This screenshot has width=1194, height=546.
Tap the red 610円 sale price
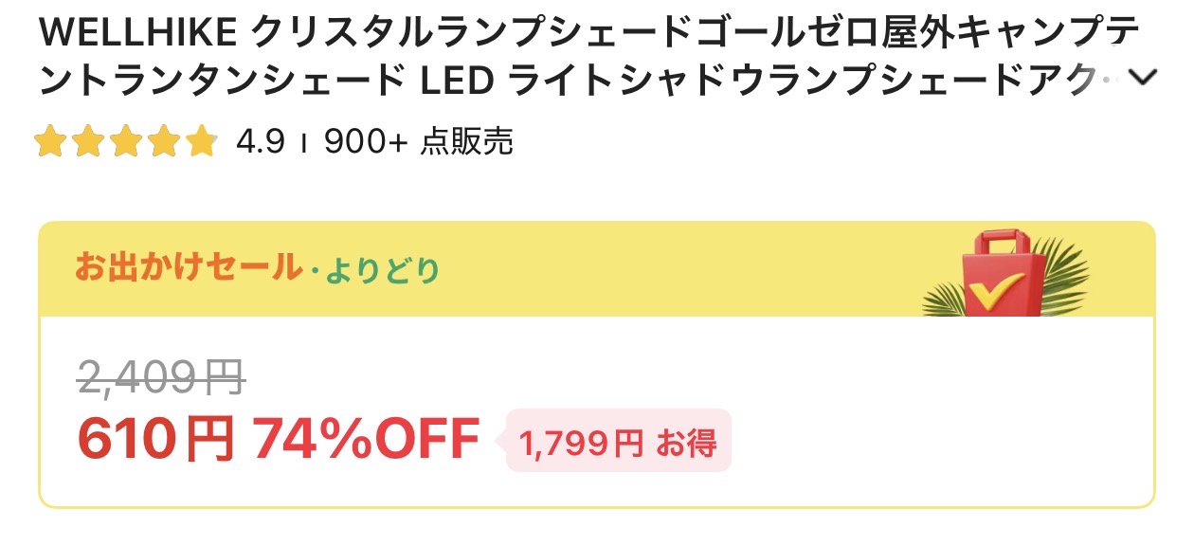(155, 440)
